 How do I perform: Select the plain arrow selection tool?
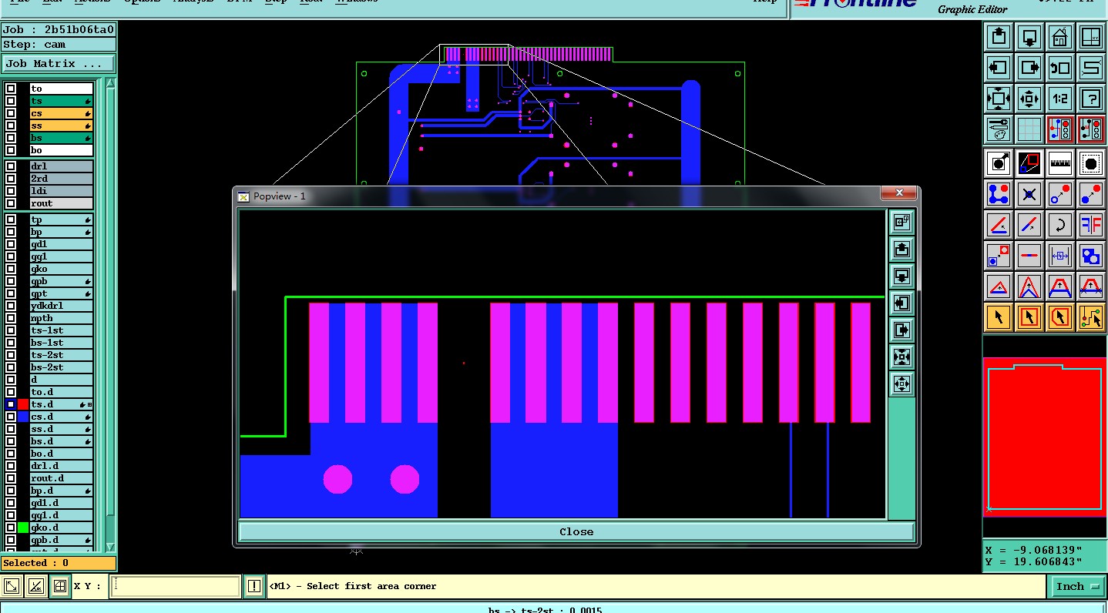(x=999, y=317)
